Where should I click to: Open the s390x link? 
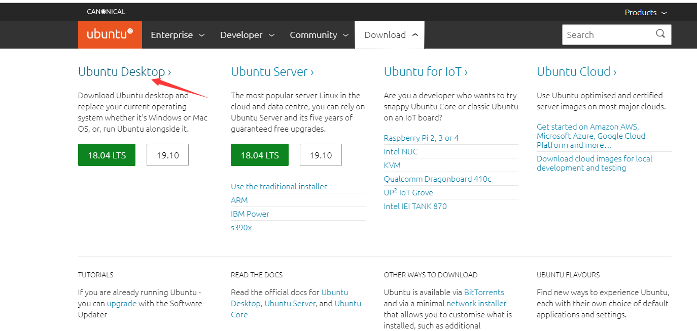(x=241, y=227)
